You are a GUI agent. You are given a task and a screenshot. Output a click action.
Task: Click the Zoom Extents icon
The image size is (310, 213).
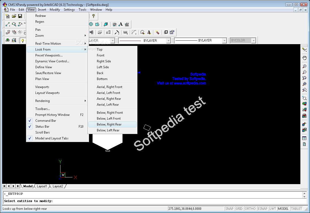click(304, 84)
